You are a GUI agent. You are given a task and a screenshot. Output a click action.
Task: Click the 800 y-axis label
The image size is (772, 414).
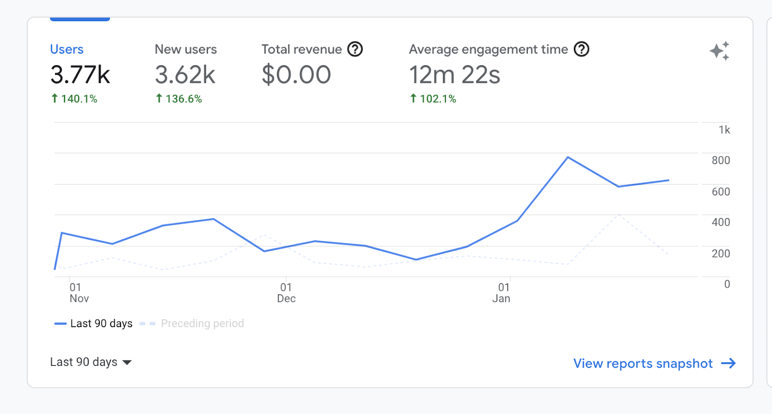721,160
